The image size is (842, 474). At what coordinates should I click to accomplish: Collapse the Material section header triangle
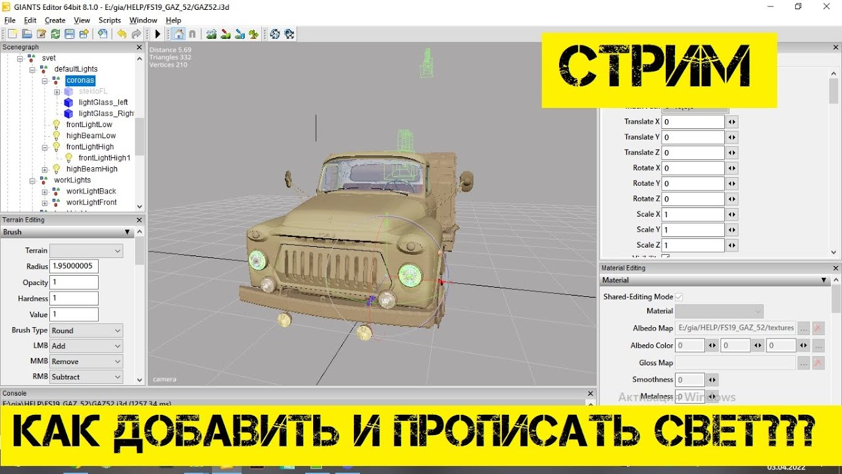pos(824,280)
